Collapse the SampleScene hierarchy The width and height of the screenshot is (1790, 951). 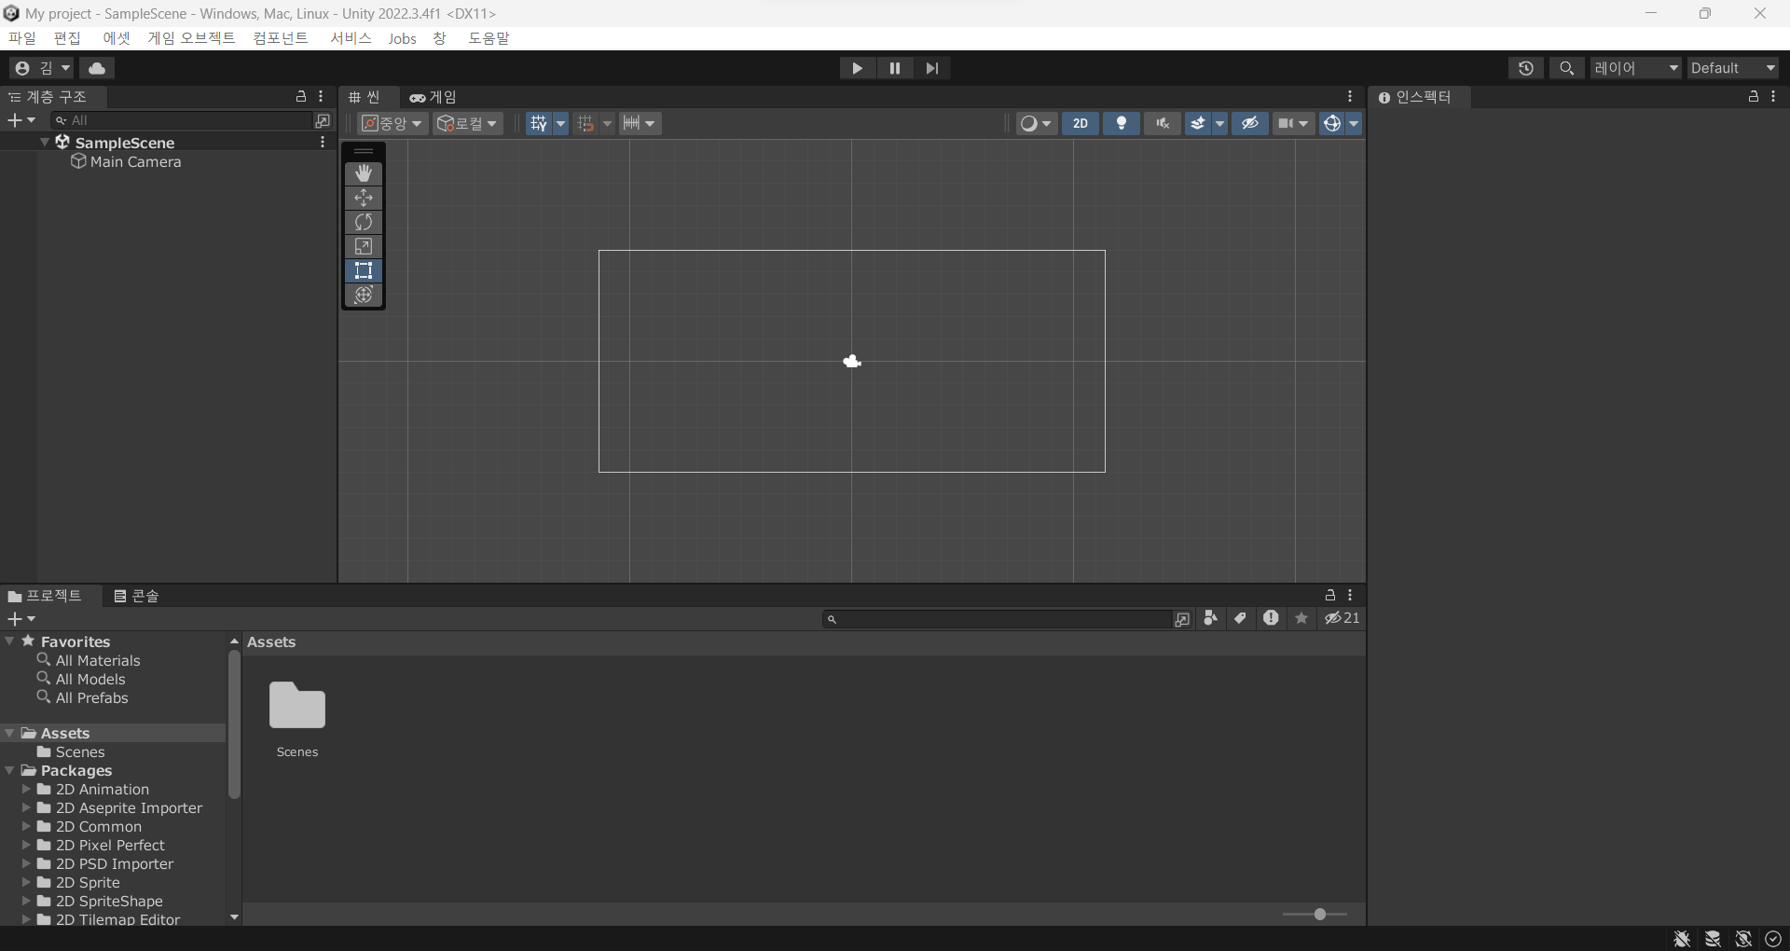pyautogui.click(x=45, y=143)
